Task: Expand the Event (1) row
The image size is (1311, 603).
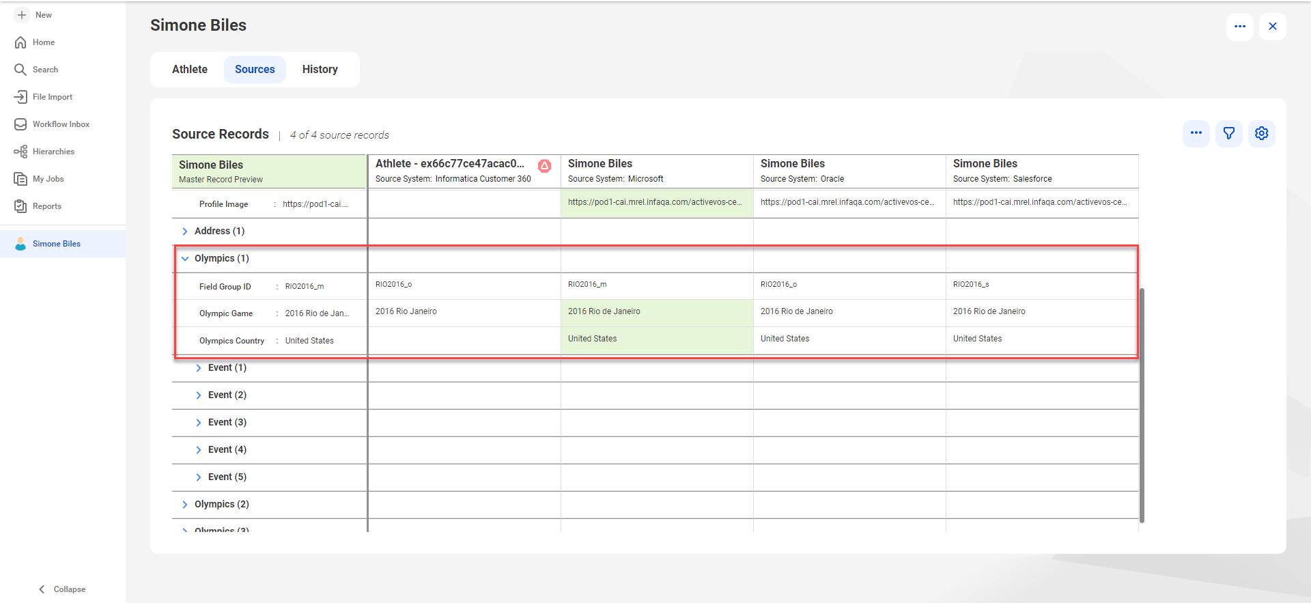Action: pyautogui.click(x=199, y=368)
